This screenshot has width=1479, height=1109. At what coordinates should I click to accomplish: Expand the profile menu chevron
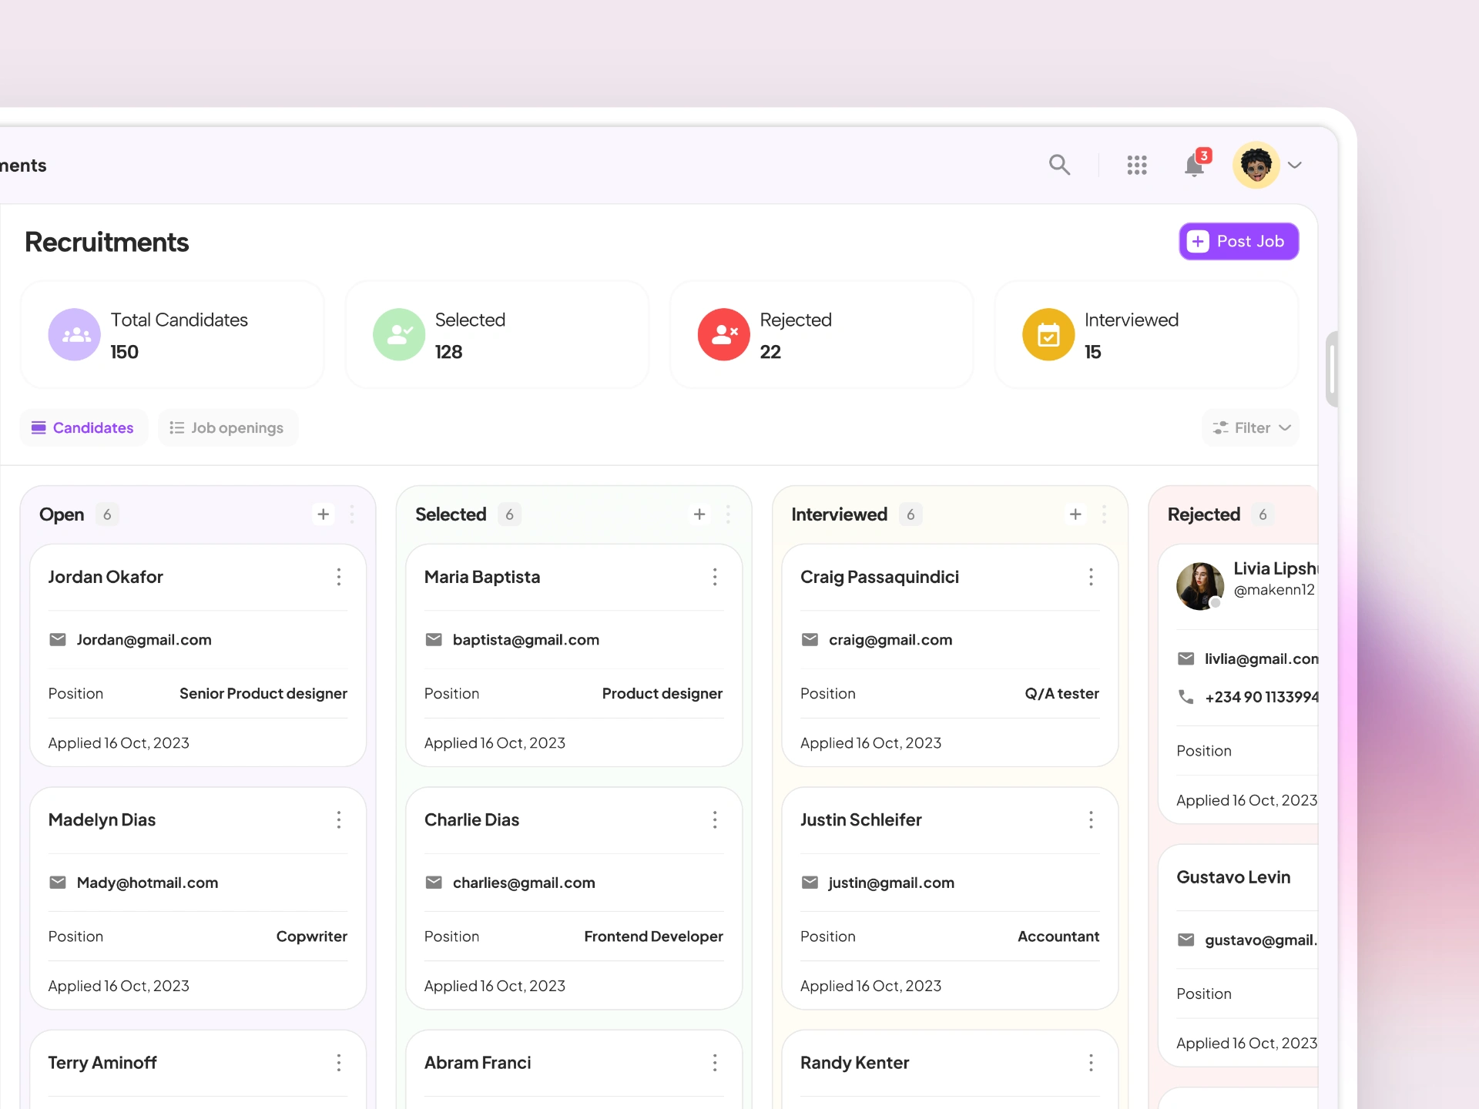tap(1295, 165)
